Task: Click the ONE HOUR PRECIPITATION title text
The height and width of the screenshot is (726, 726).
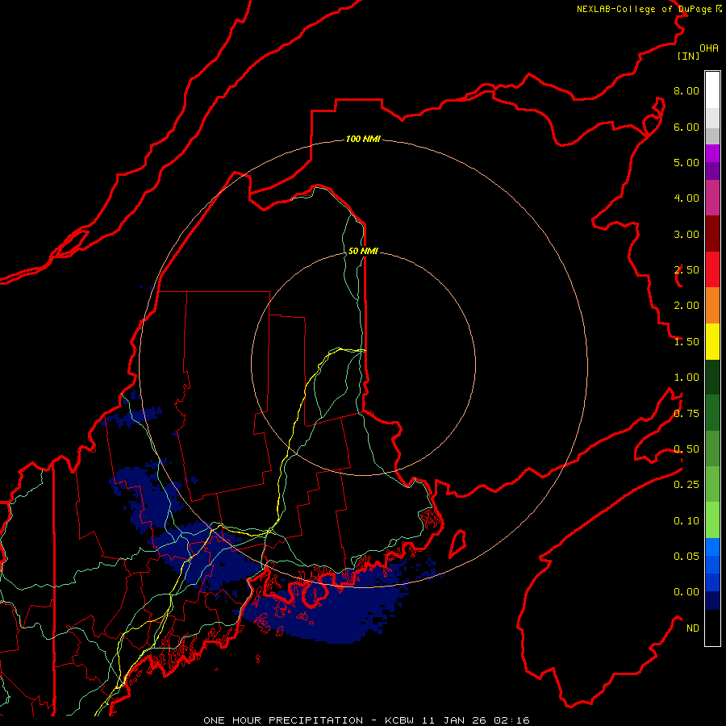Action: [x=282, y=720]
